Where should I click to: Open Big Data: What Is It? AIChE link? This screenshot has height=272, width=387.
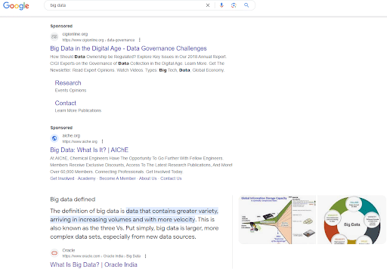coord(89,150)
